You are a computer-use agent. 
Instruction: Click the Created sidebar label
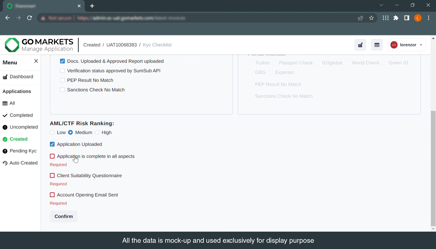pos(19,139)
